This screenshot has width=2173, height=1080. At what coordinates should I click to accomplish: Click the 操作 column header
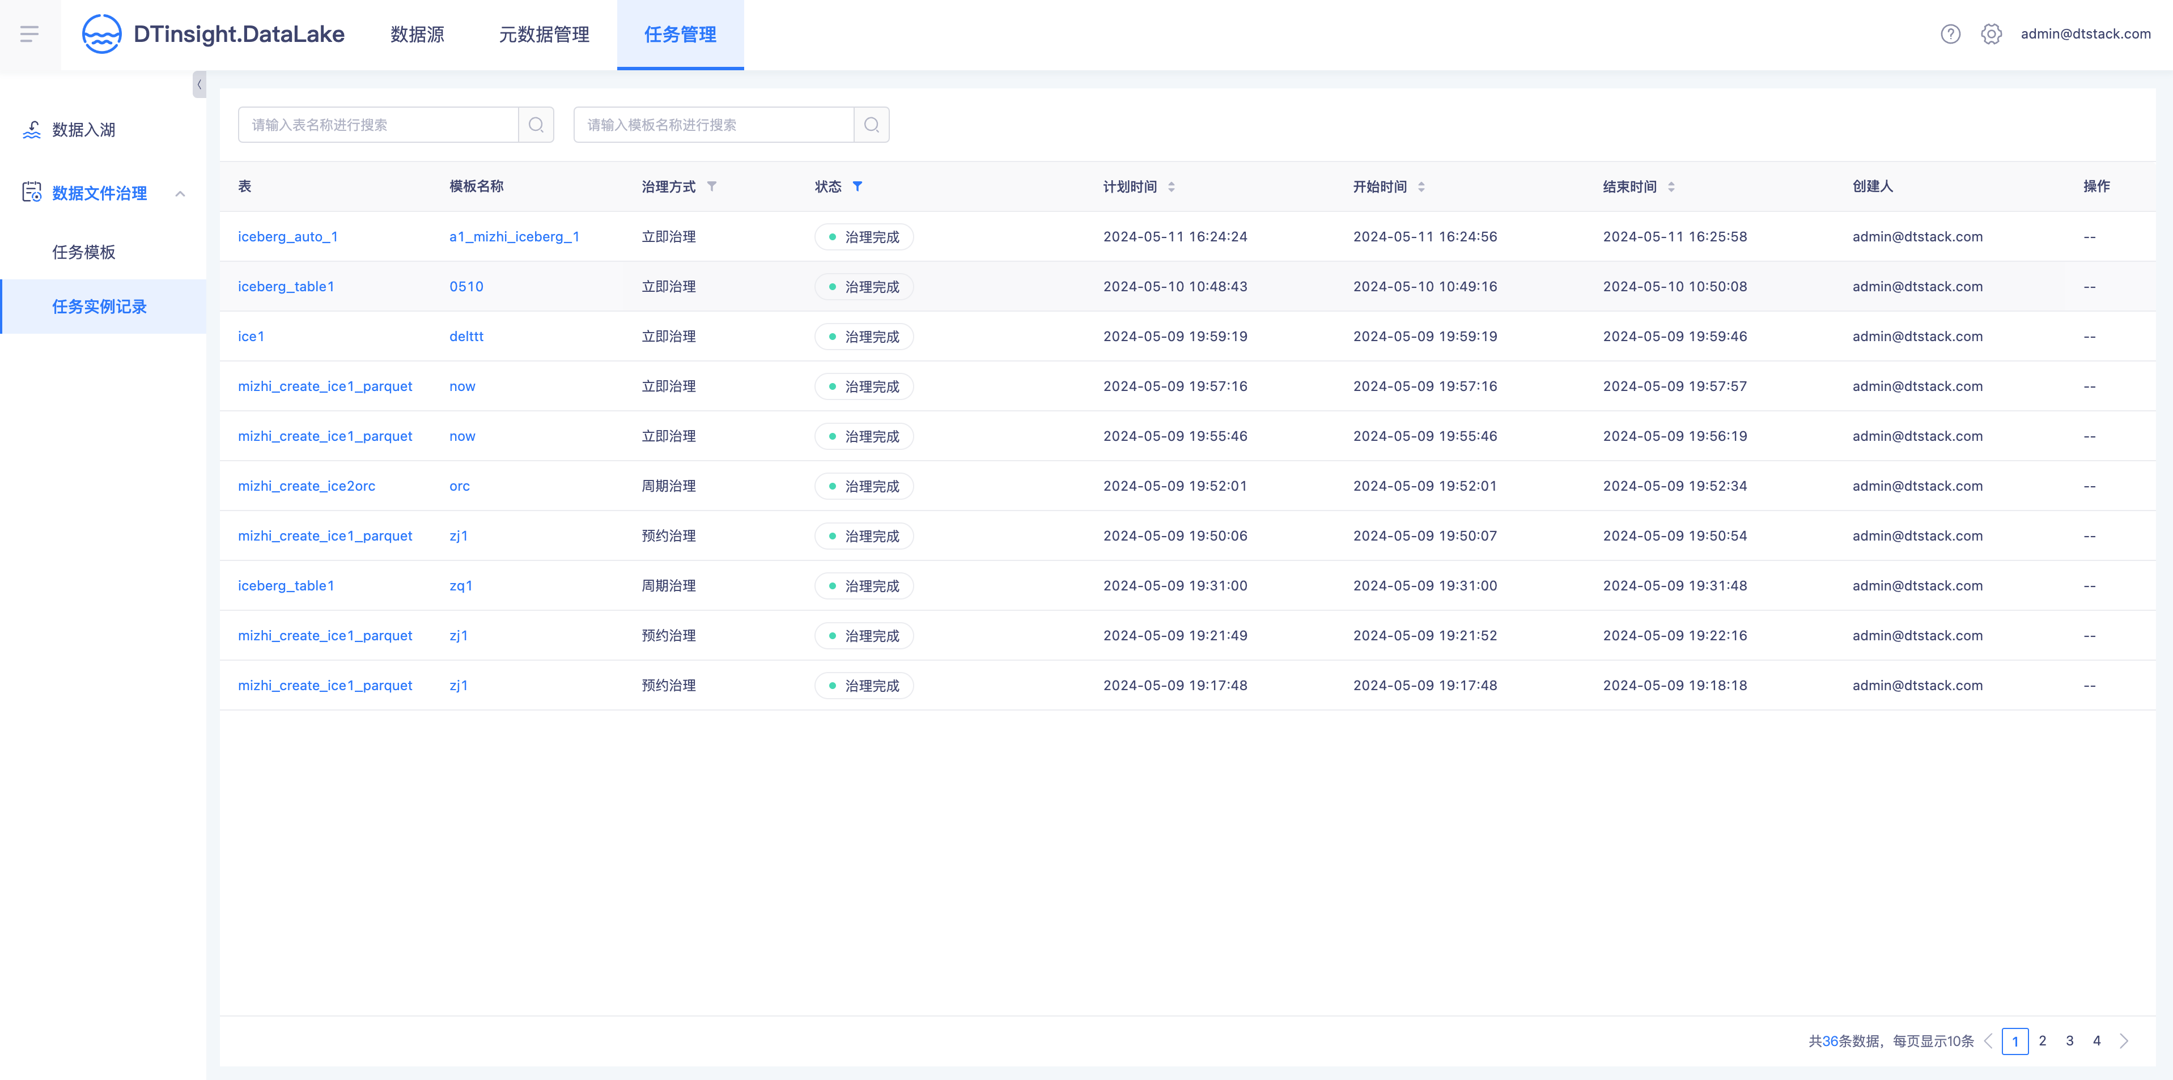2096,186
